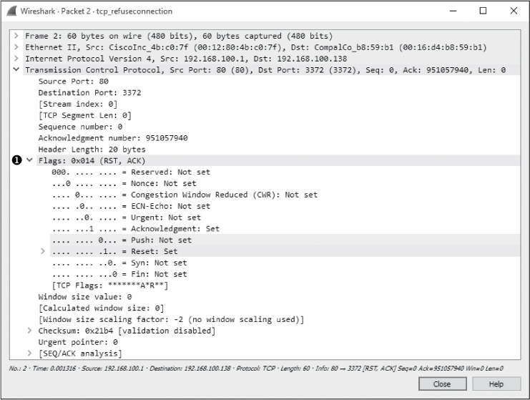
Task: Select the Sequence number: 0 line
Action: tap(80, 127)
